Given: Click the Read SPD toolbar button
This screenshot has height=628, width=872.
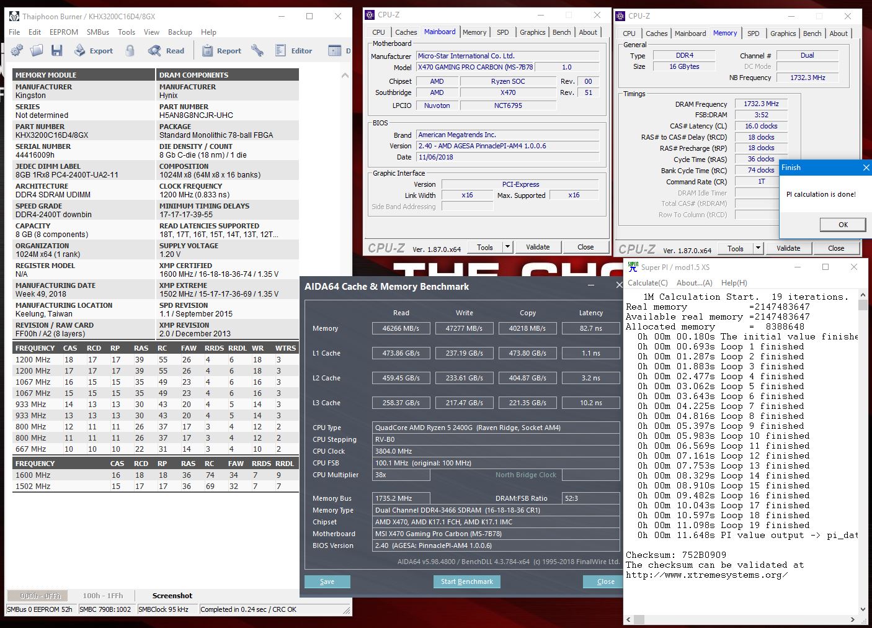Looking at the screenshot, I should pos(166,51).
